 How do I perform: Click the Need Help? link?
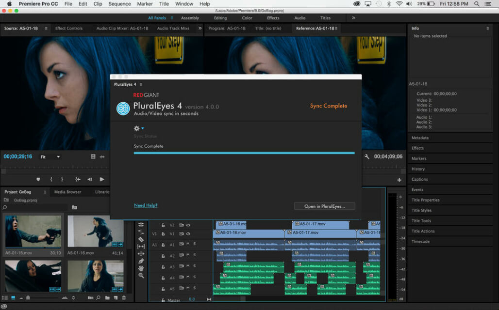146,205
